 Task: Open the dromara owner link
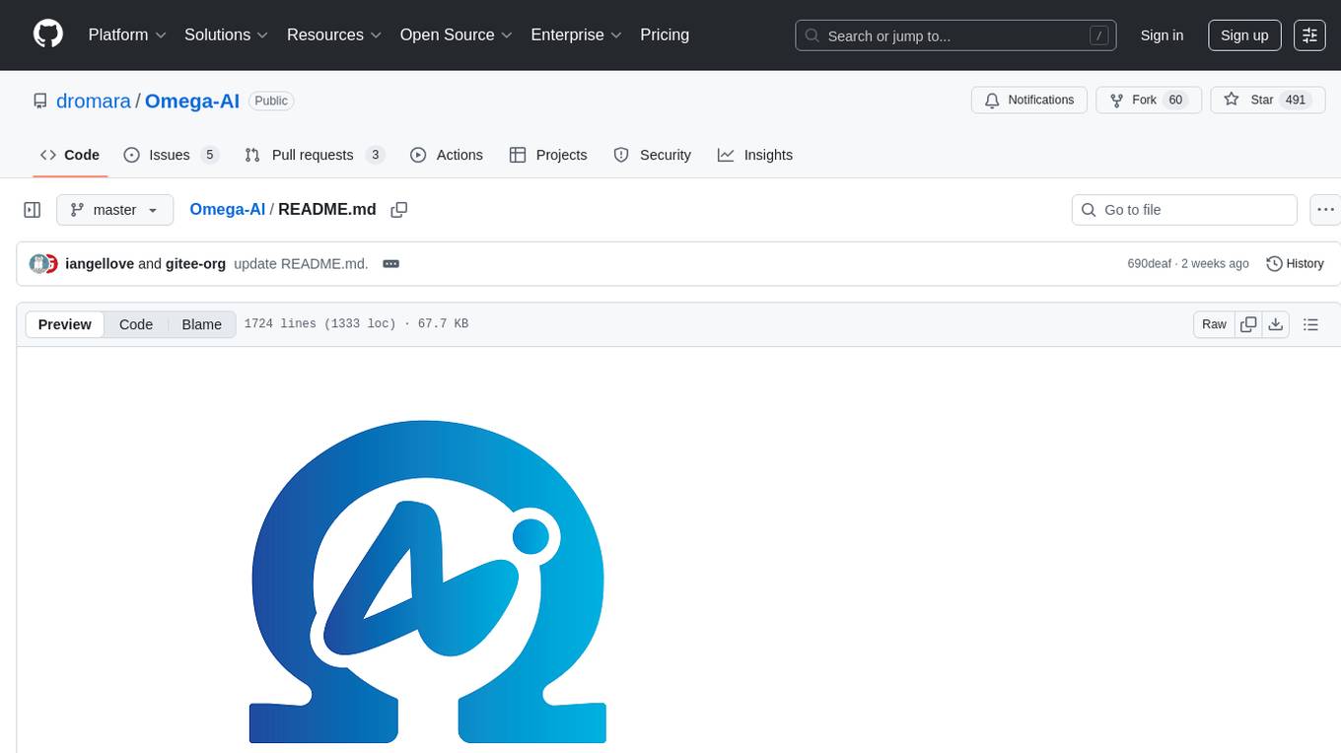(95, 101)
